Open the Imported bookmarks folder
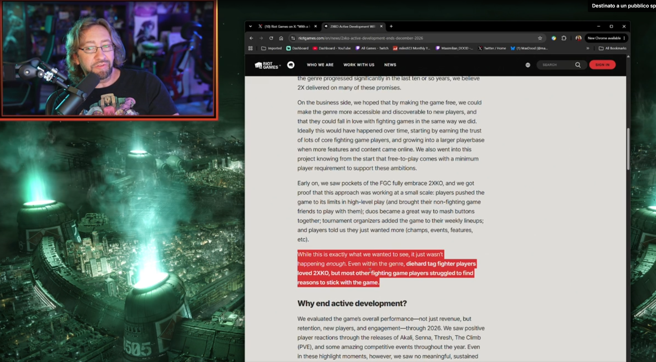 pyautogui.click(x=271, y=48)
